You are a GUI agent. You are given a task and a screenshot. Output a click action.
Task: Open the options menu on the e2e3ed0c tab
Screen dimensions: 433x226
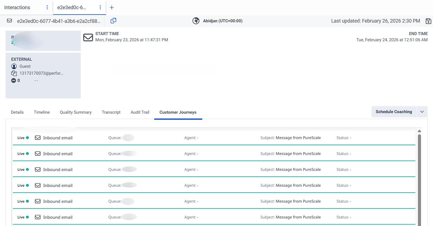coord(100,7)
